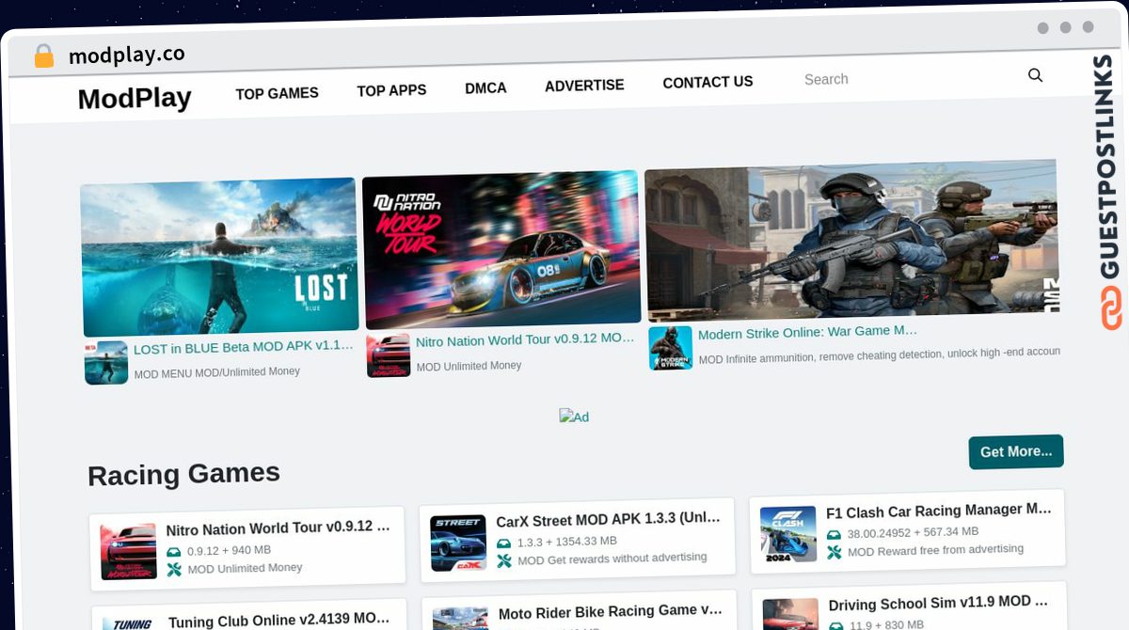Open the ADVERTISE page
This screenshot has height=630, width=1129.
click(x=584, y=86)
